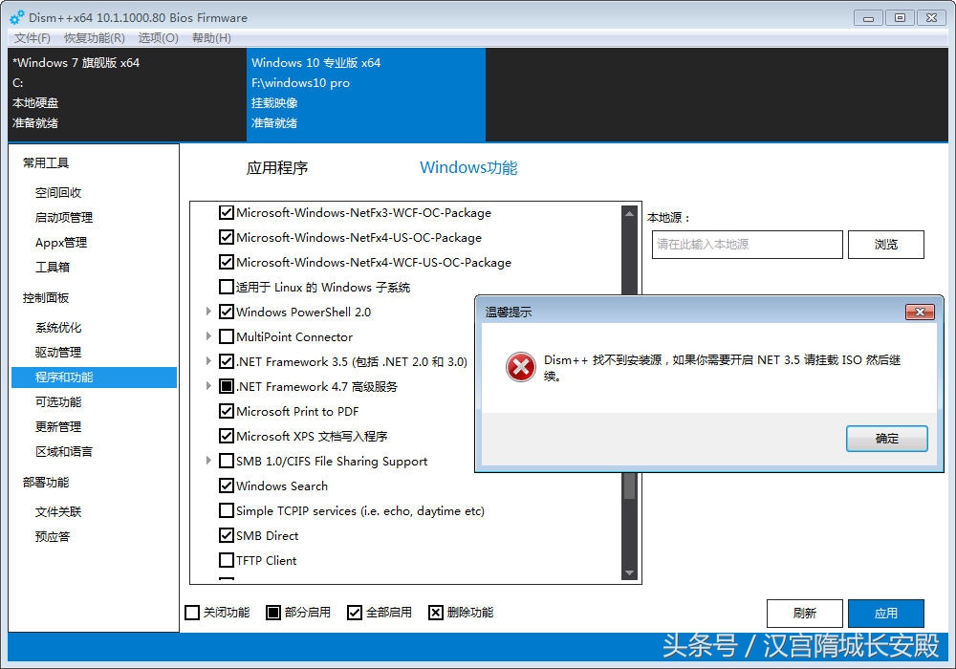Open 驱动管理 in the sidebar
The width and height of the screenshot is (956, 669).
pyautogui.click(x=58, y=352)
